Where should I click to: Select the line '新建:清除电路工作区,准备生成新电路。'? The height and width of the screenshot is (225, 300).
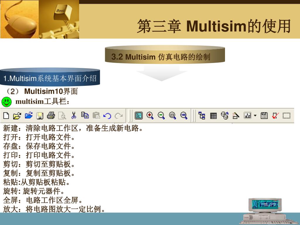[73, 128]
